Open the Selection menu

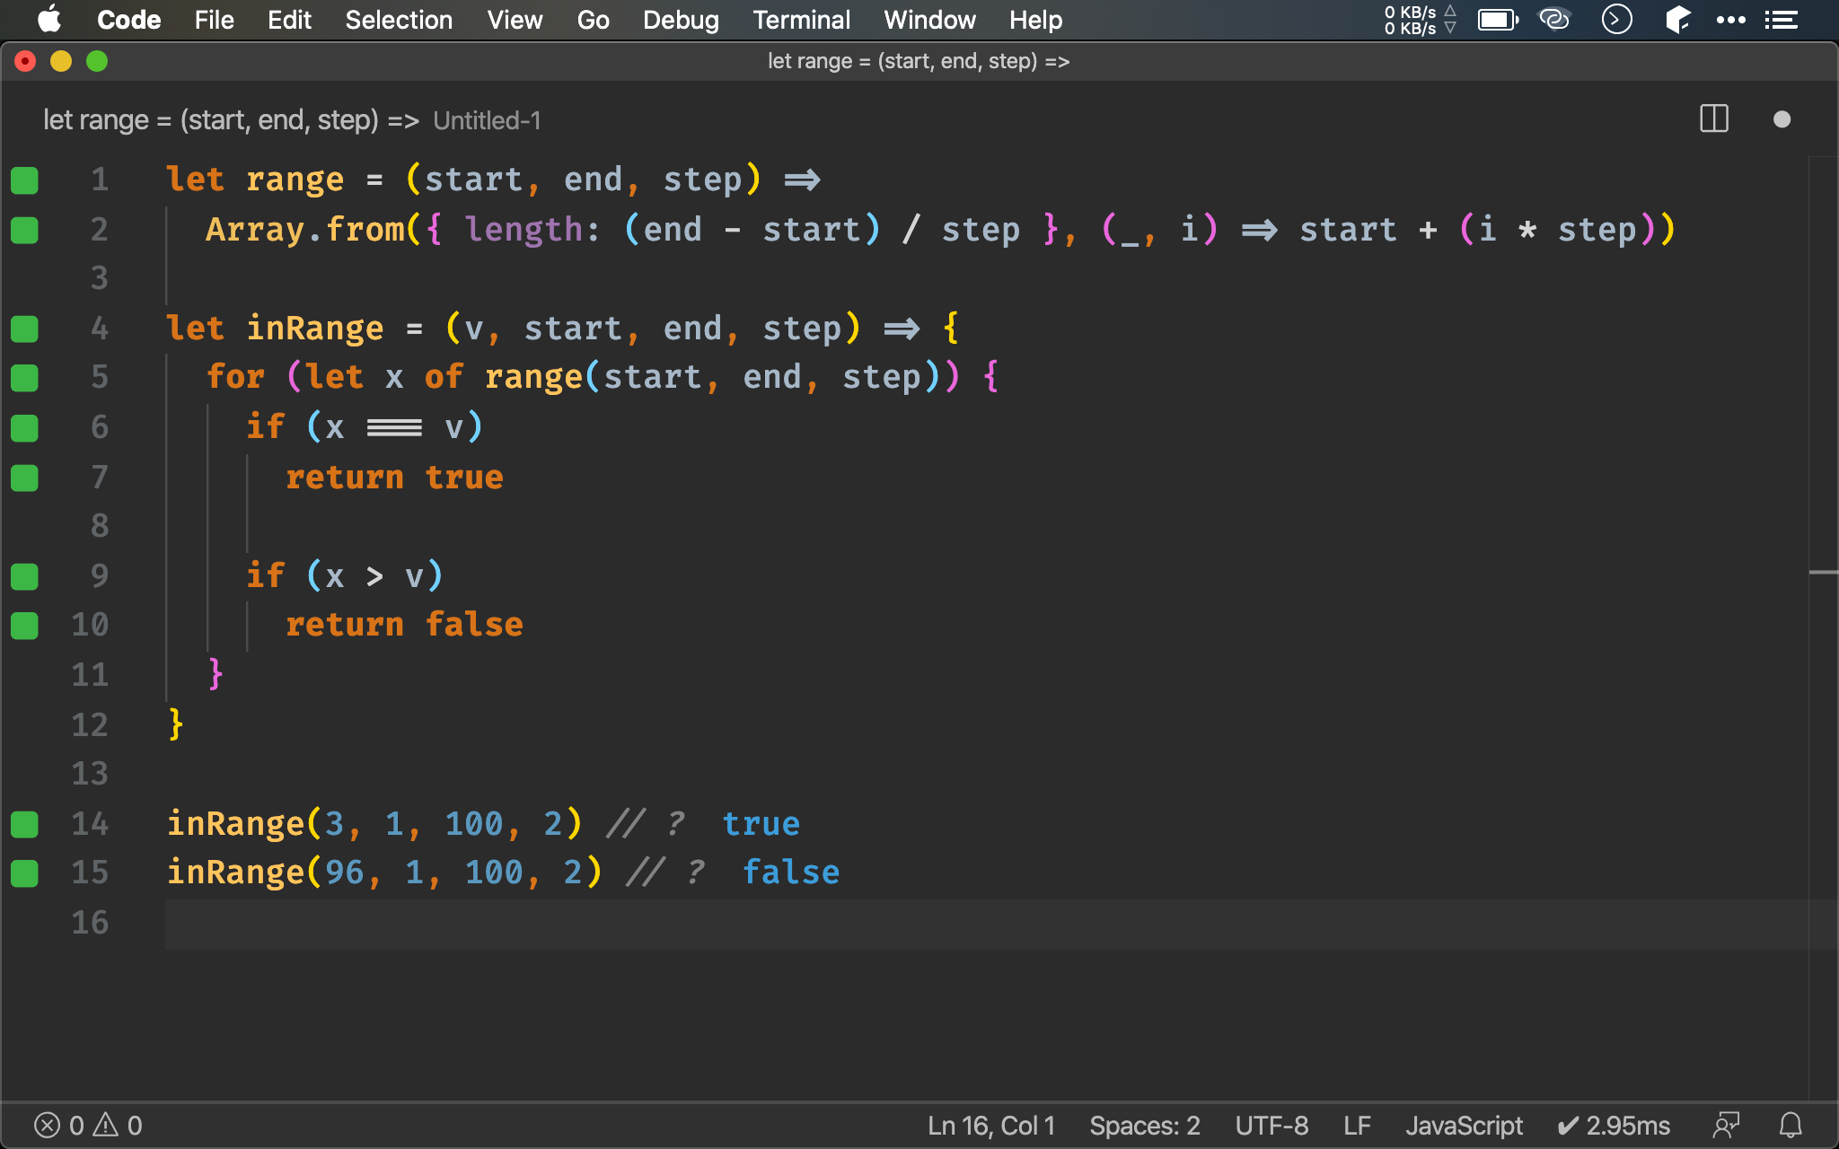click(399, 20)
